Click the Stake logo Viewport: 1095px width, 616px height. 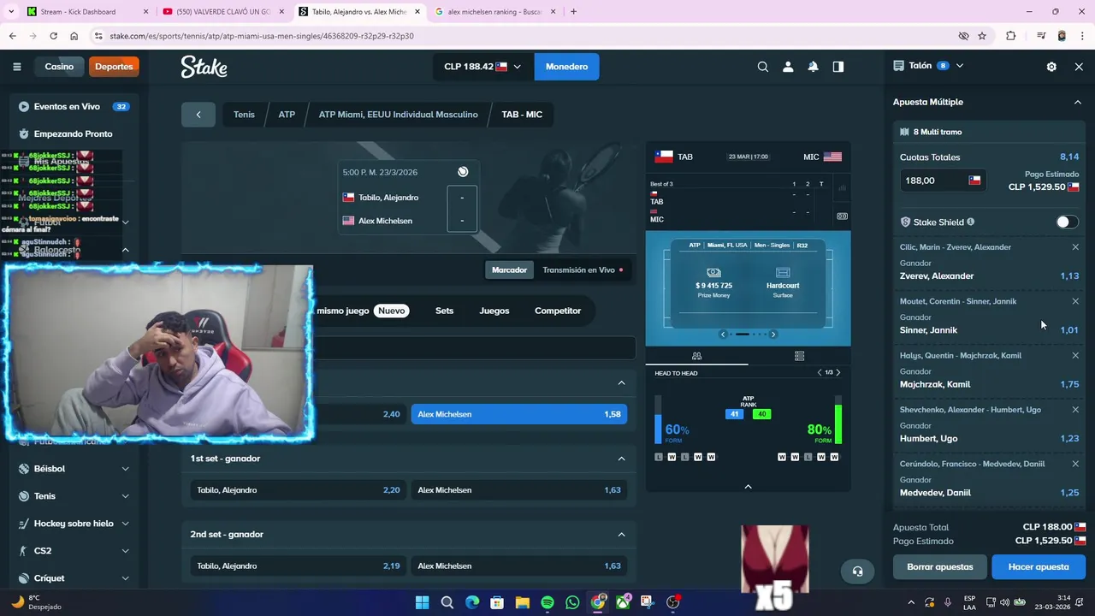(204, 67)
